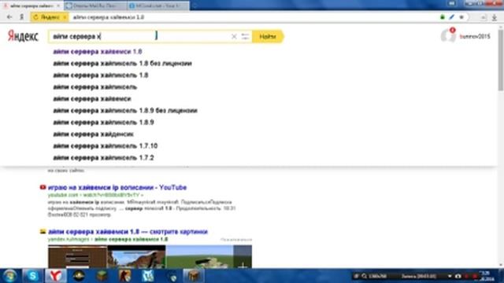Click the green lock protect icon

point(443,17)
